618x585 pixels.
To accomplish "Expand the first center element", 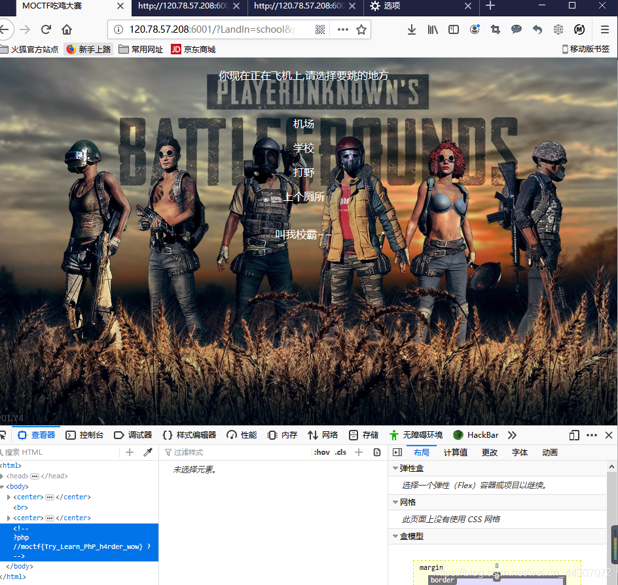I will (x=9, y=497).
